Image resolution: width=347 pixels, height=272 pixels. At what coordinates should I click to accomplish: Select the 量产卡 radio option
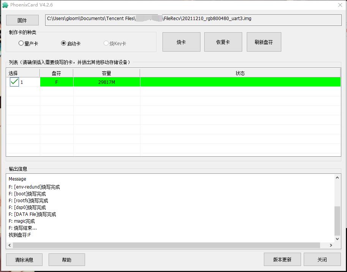[x=21, y=43]
